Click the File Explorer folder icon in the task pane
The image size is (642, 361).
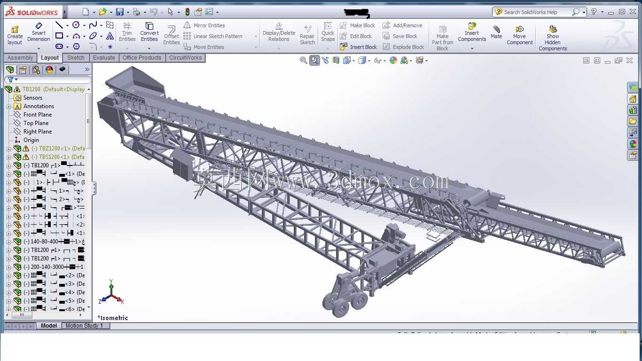[633, 121]
